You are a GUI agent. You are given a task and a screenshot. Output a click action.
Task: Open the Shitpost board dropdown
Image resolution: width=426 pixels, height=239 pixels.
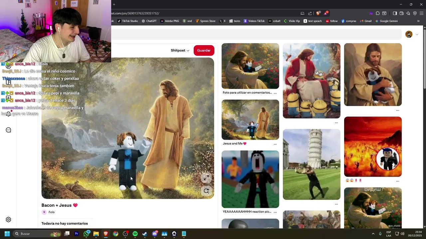coord(180,50)
